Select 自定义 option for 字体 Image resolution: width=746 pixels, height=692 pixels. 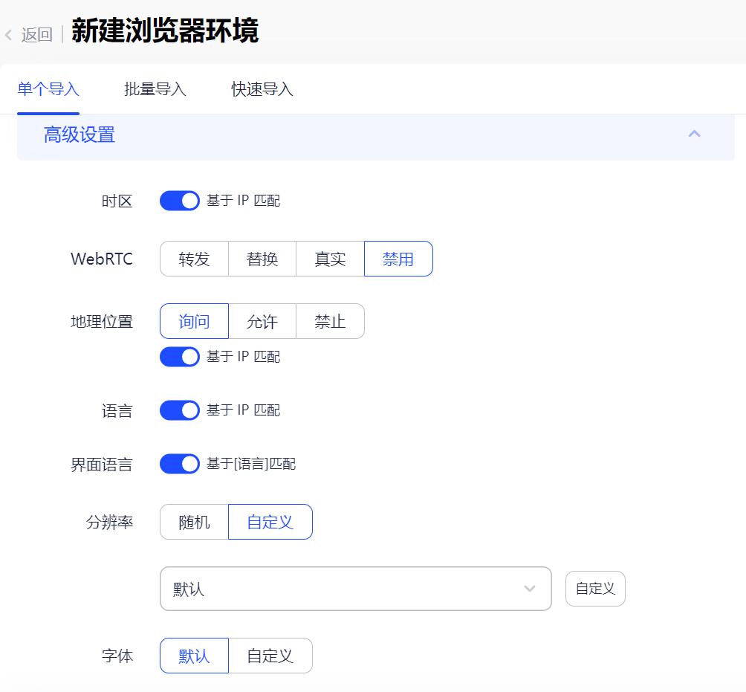pos(270,656)
